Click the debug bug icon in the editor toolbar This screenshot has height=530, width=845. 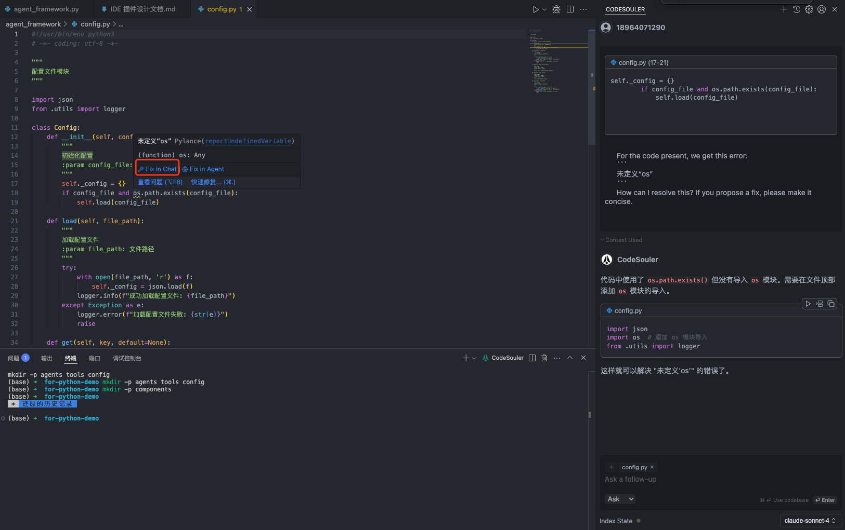(556, 9)
